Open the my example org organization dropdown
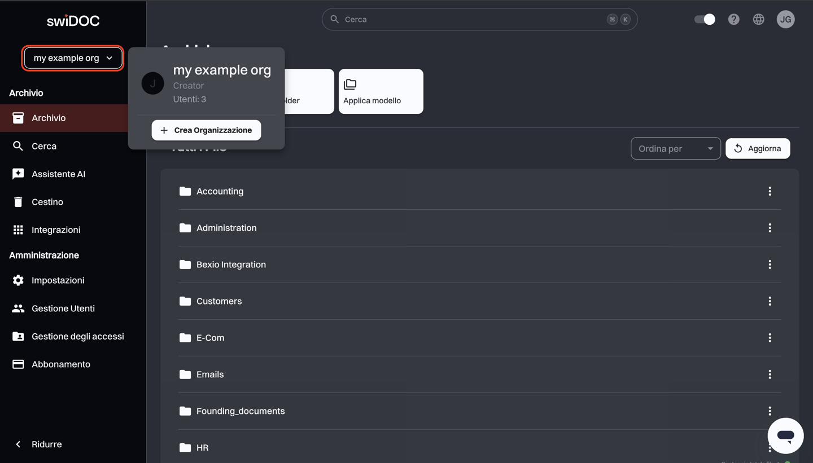Viewport: 813px width, 463px height. click(x=73, y=58)
